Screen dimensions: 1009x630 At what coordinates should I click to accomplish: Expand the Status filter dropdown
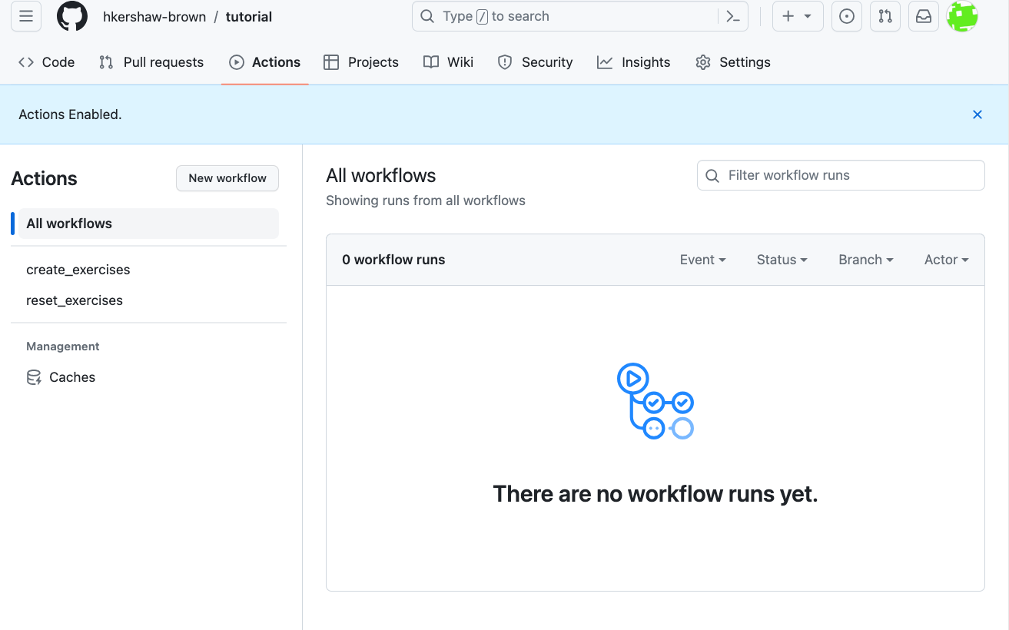(x=782, y=260)
